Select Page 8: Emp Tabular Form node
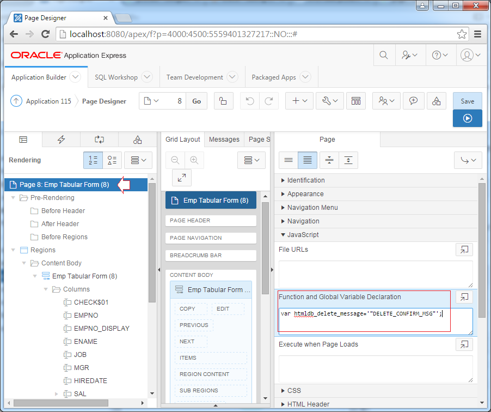The width and height of the screenshot is (491, 412). click(76, 185)
